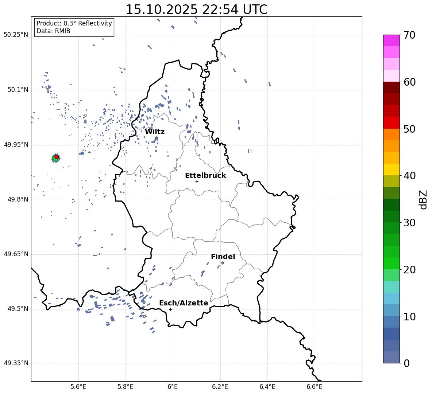Click the 49.35°N latitude label
The image size is (432, 394).
(x=16, y=363)
